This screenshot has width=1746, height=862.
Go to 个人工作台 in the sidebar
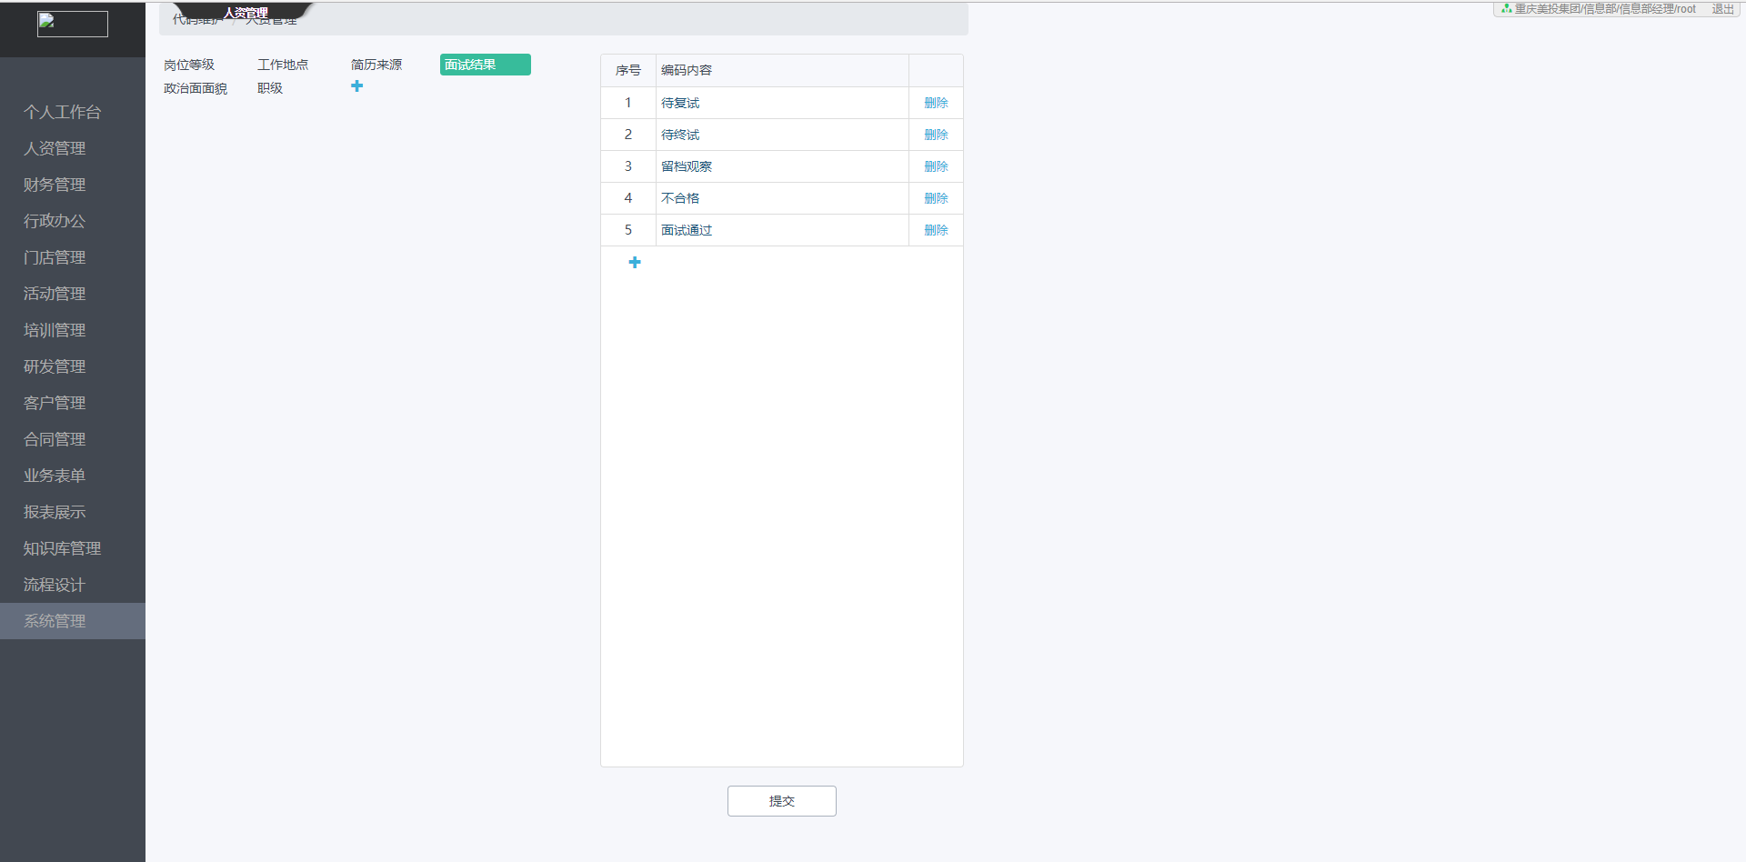click(62, 112)
